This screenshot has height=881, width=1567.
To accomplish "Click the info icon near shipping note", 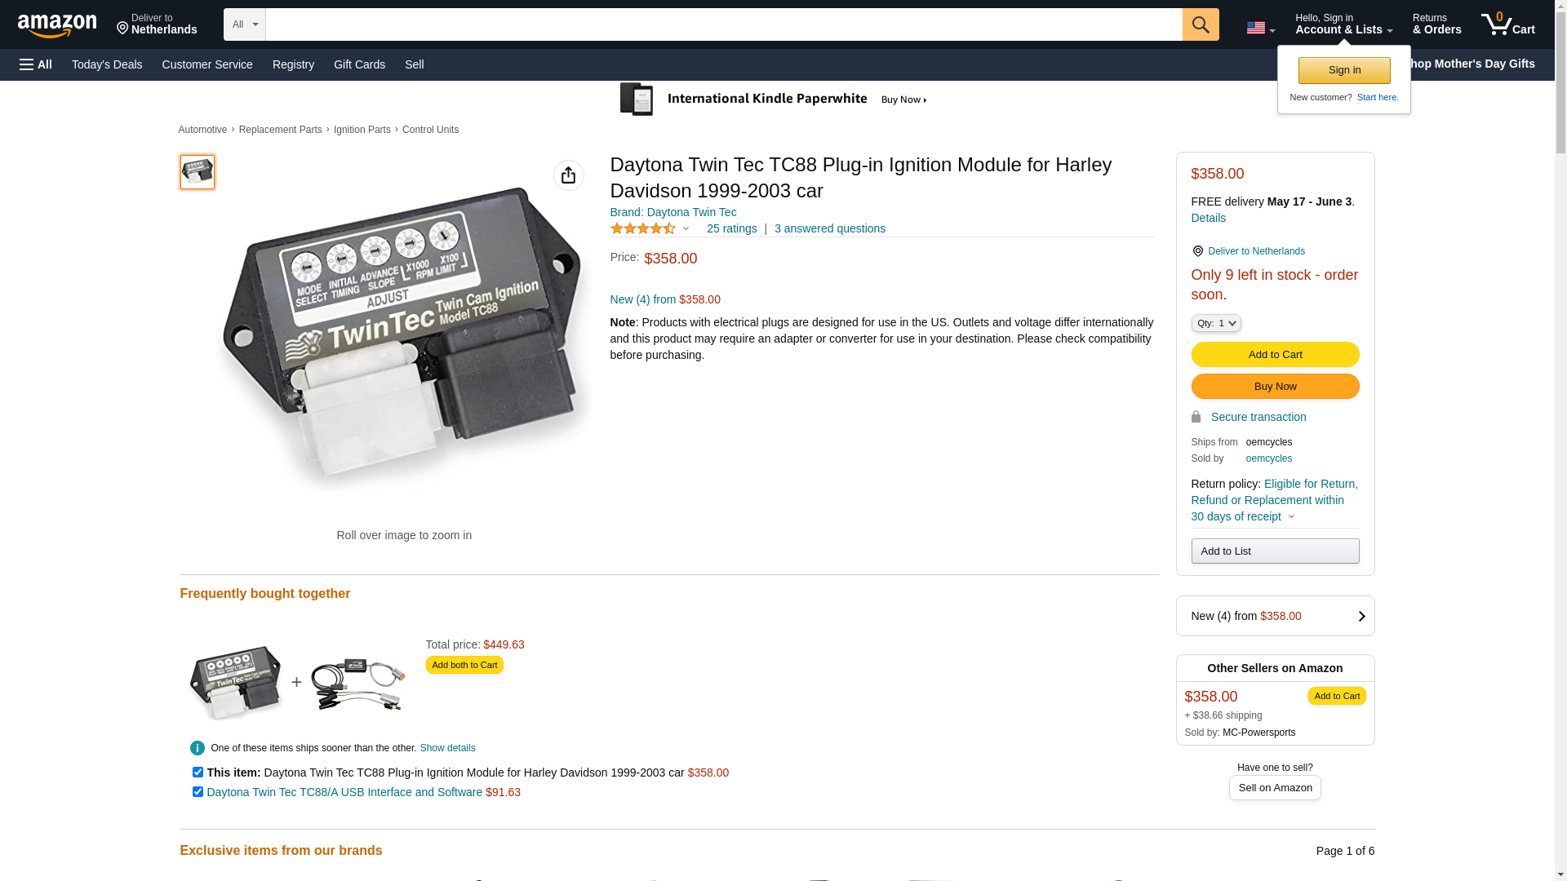I will 198,748.
